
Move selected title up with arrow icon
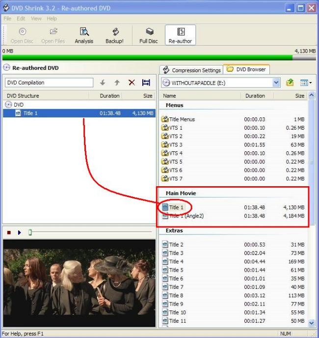[x=117, y=83]
